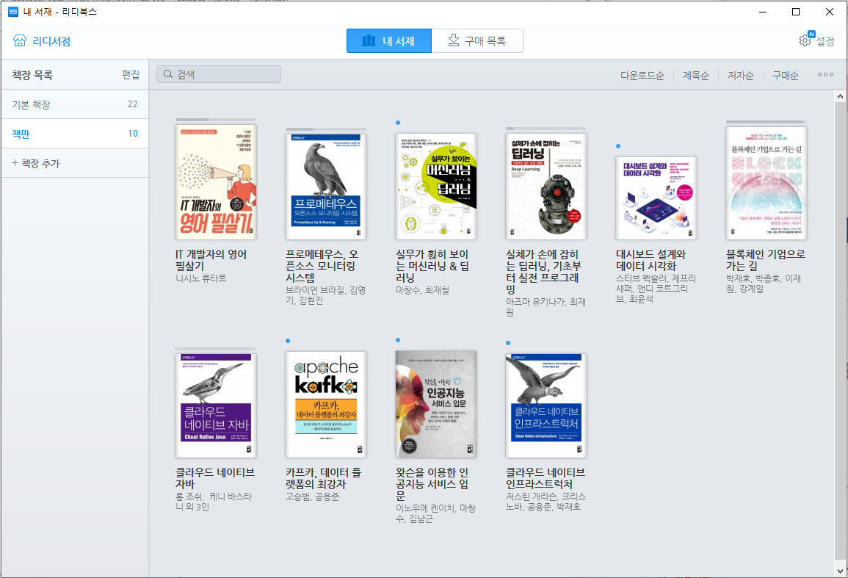Click title text 카프카, 데이터 플랫폼의 최강자
Screen dimensions: 848x578
coord(323,478)
